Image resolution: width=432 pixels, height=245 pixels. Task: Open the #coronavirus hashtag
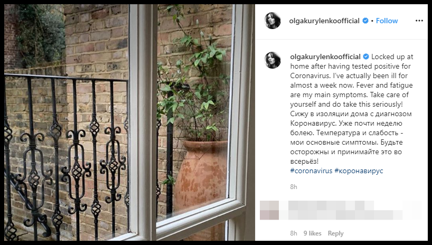tap(312, 171)
